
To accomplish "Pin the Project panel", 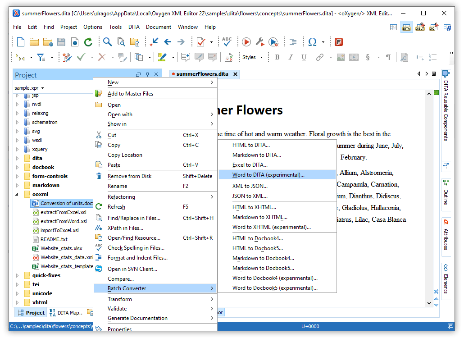I will coord(147,74).
